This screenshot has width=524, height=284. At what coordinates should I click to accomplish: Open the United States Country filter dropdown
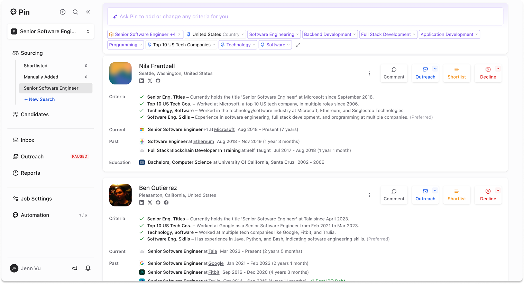tap(215, 34)
